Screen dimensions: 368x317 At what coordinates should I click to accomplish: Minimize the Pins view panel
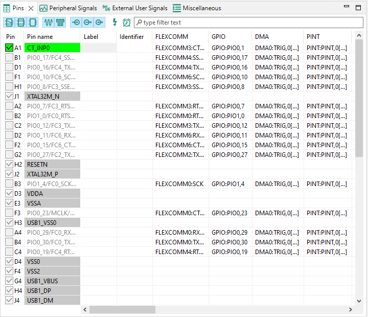[x=347, y=7]
